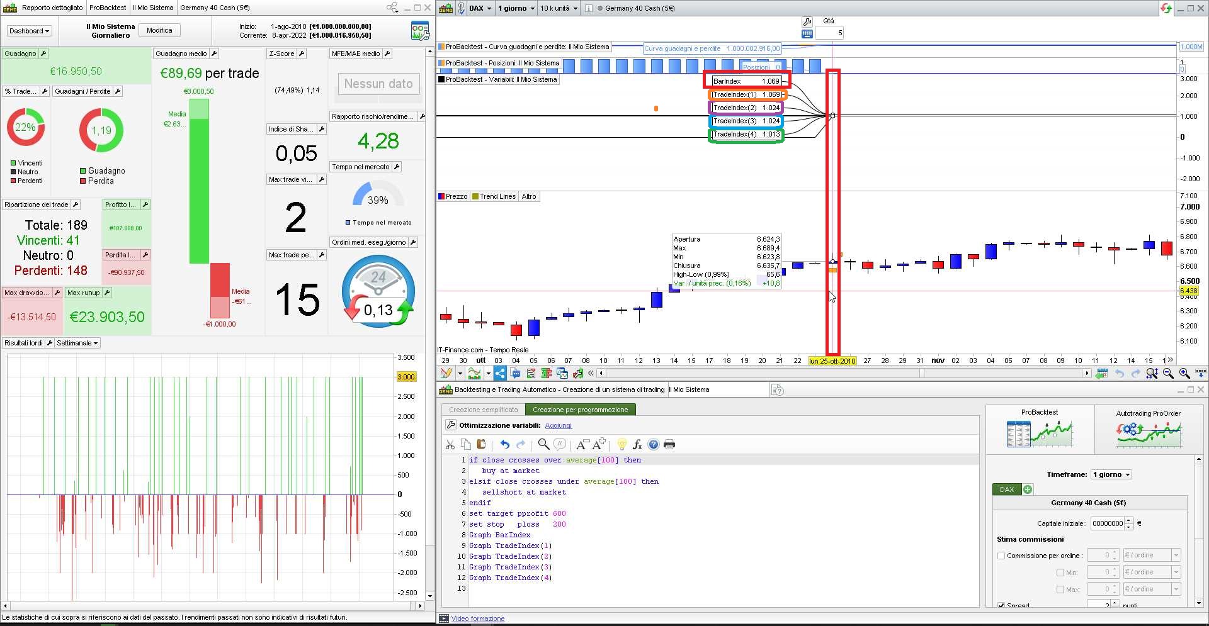Click the cut scissors icon
Viewport: 1209px width, 626px height.
pyautogui.click(x=450, y=445)
